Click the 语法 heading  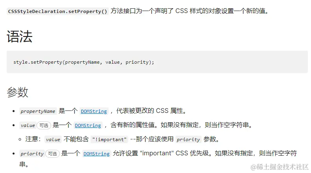19,37
